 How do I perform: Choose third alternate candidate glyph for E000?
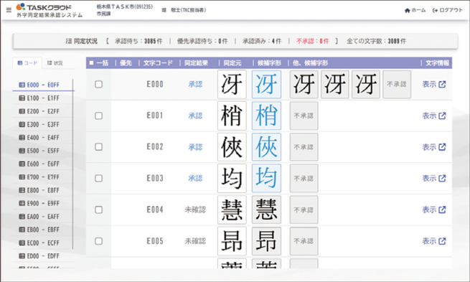[x=366, y=84]
